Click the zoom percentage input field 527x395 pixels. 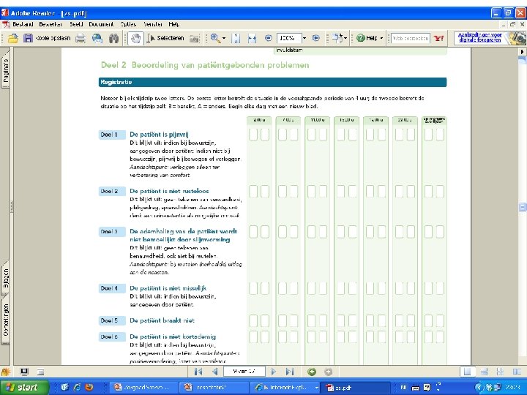(x=289, y=38)
